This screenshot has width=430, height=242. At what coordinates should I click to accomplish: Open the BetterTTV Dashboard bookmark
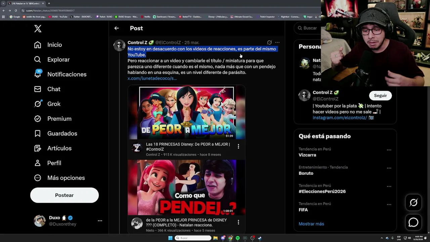pyautogui.click(x=190, y=17)
